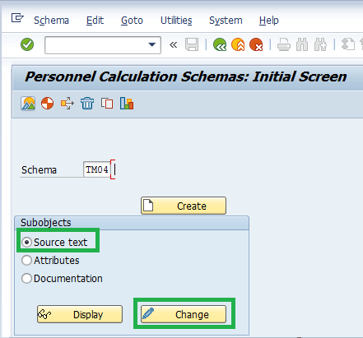
Task: Collapse command field with double chevron
Action: pyautogui.click(x=173, y=44)
